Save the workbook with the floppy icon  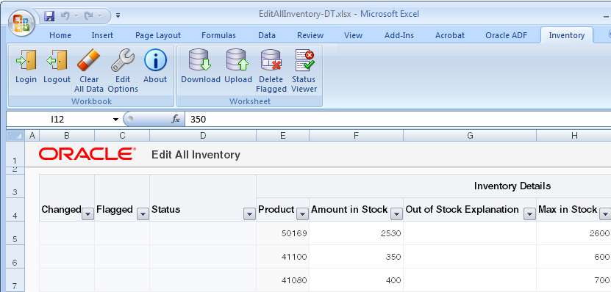(x=49, y=16)
